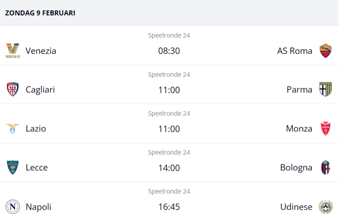Image resolution: width=339 pixels, height=221 pixels.
Task: Click Speelronde 24 label above Lazio match
Action: coord(169,113)
